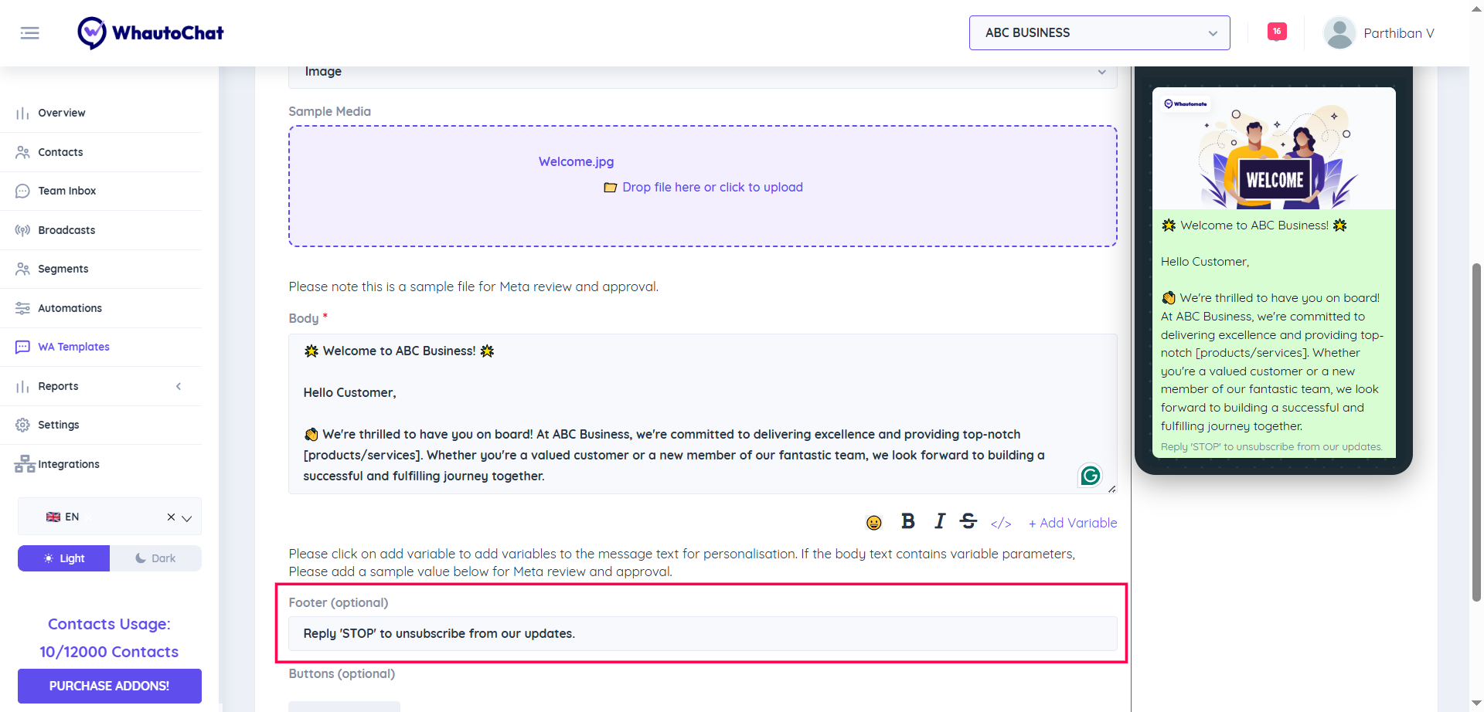Click Add Variable link
Viewport: 1484px width, 712px height.
[x=1073, y=523]
